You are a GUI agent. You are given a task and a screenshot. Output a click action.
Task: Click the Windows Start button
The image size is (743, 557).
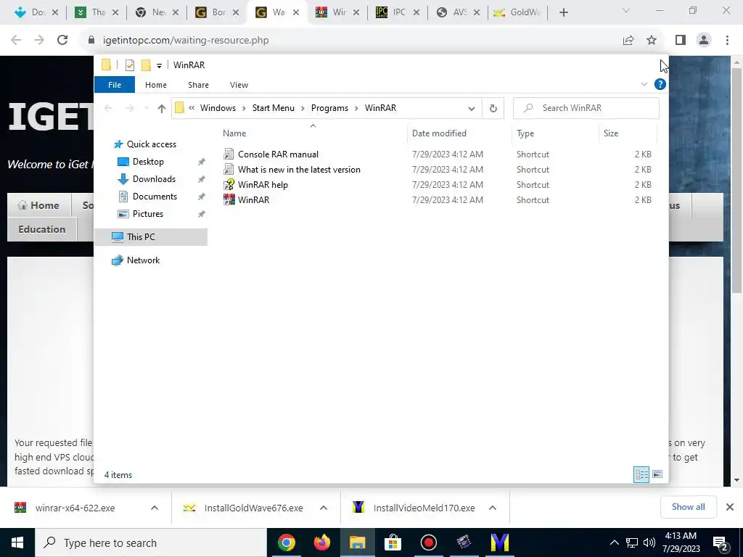click(17, 542)
